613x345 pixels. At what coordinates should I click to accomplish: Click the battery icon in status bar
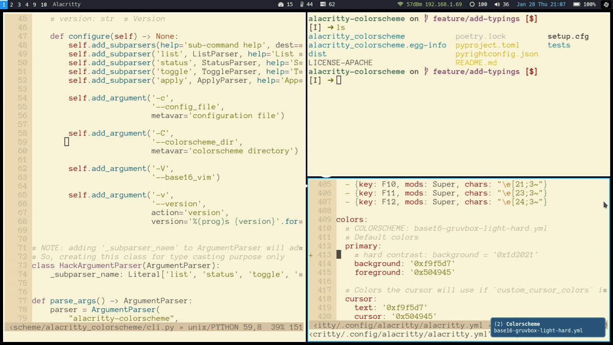click(x=577, y=4)
